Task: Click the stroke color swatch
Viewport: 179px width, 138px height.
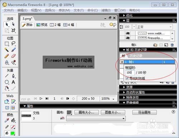Action: tap(13, 127)
